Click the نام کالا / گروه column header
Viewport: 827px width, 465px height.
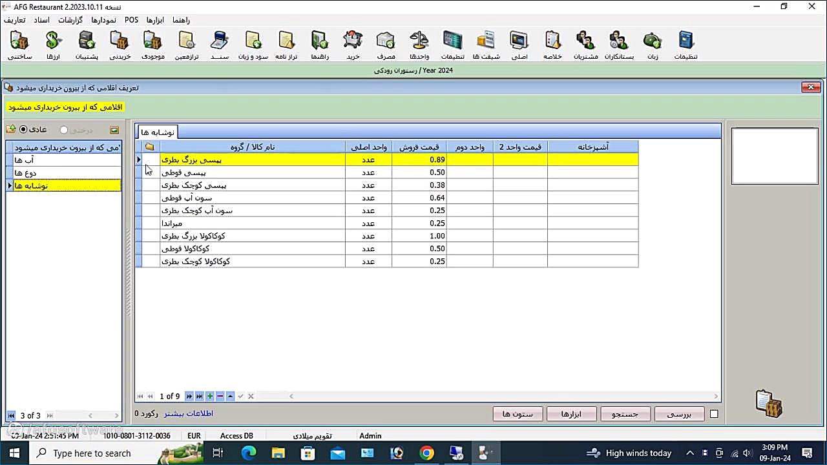pyautogui.click(x=253, y=147)
